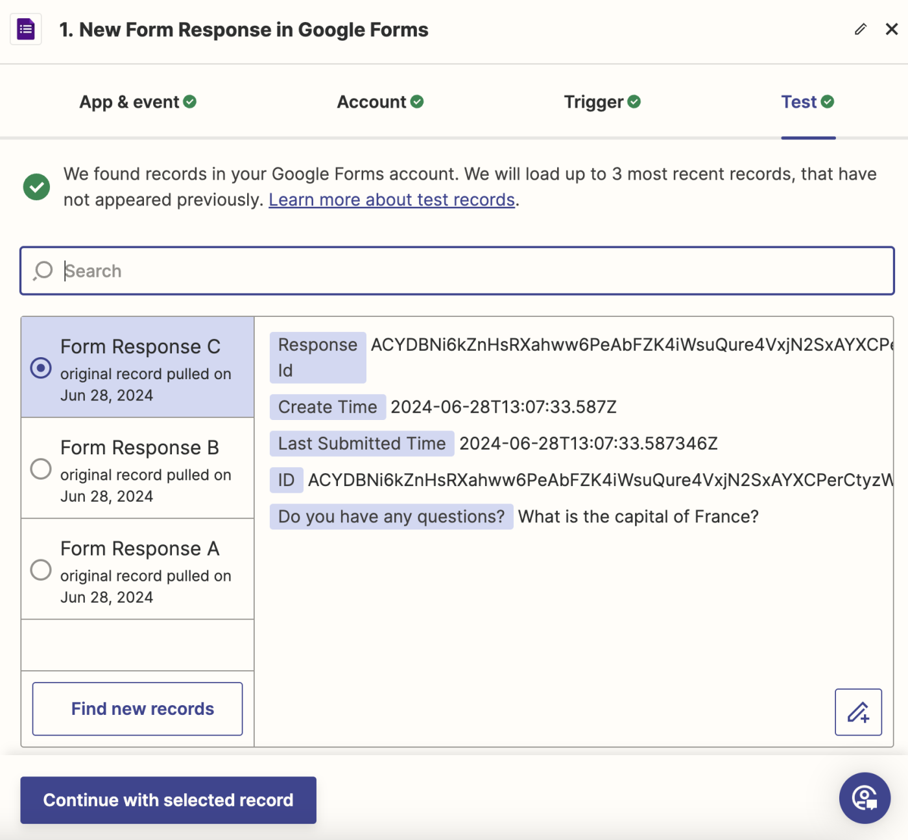Click the Do you have any questions? label
The height and width of the screenshot is (840, 908).
(391, 517)
